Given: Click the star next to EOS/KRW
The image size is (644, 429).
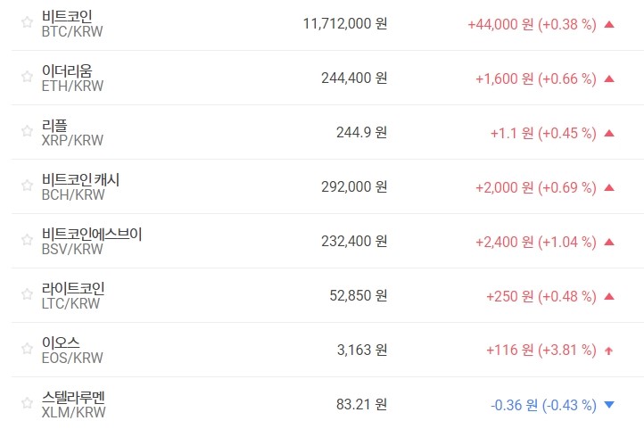Looking at the screenshot, I should click(27, 350).
